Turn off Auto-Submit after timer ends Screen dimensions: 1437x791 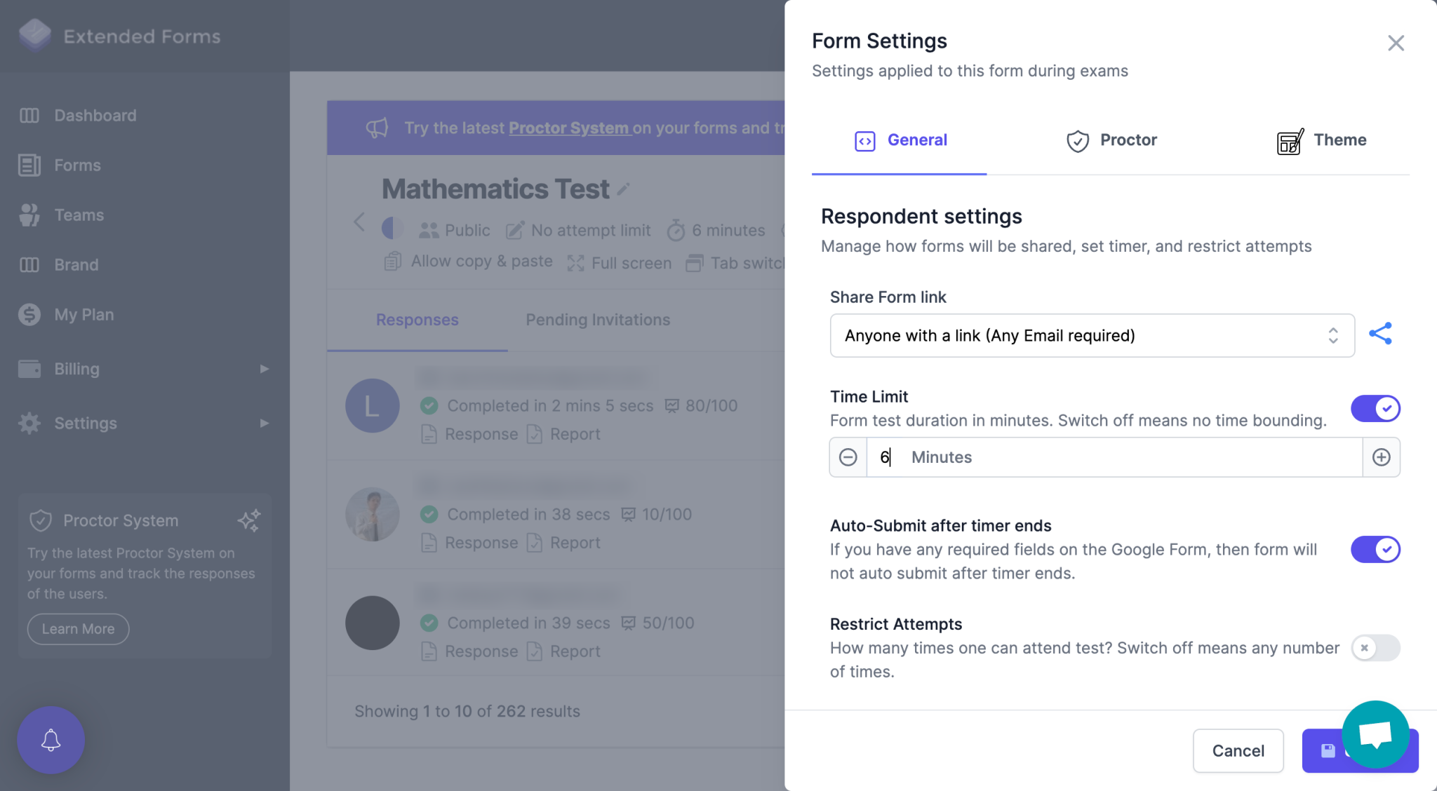[1375, 550]
